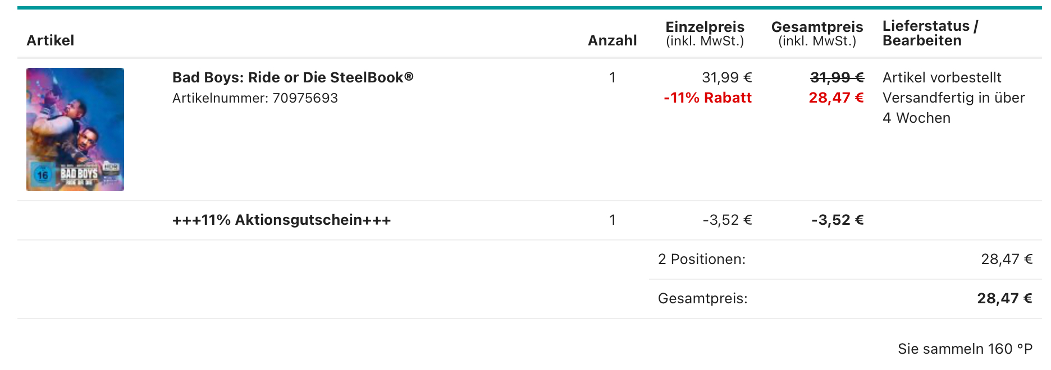Viewport: 1051px width, 370px height.
Task: Click the +++11% Aktionsgutschein+++ row label
Action: pyautogui.click(x=281, y=220)
